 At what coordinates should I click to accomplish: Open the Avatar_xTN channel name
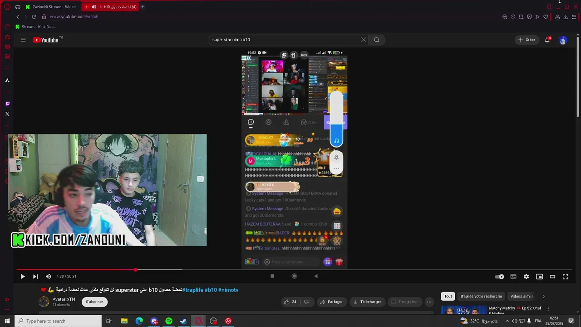coord(64,299)
